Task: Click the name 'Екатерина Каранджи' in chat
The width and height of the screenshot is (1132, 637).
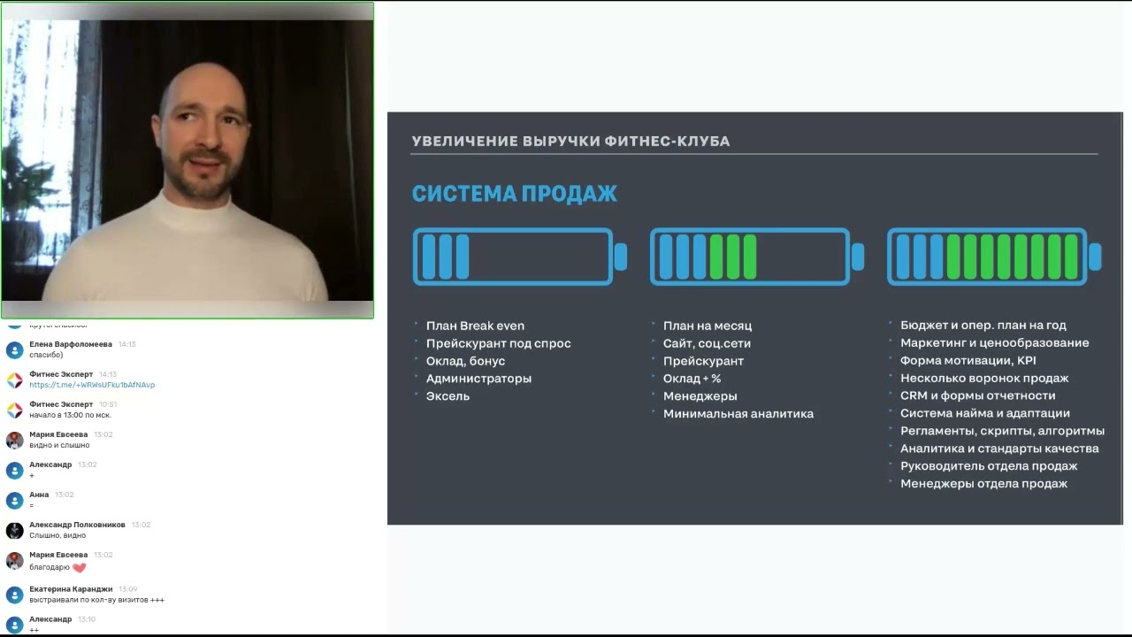Action: coord(71,588)
